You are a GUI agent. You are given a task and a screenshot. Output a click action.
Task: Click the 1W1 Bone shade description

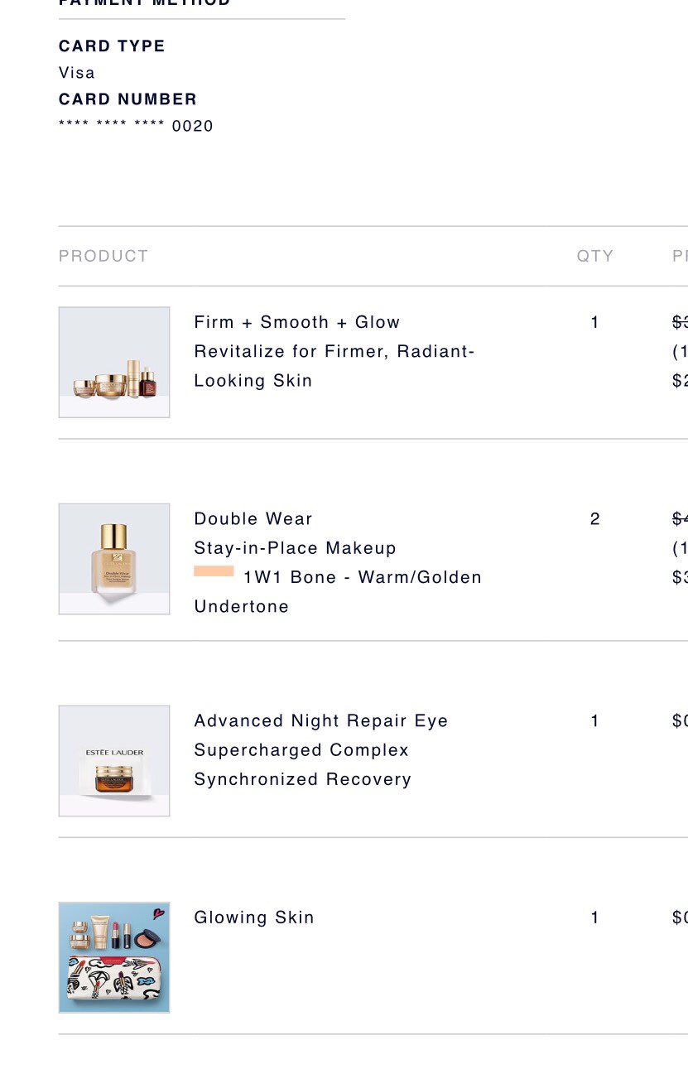pos(338,592)
